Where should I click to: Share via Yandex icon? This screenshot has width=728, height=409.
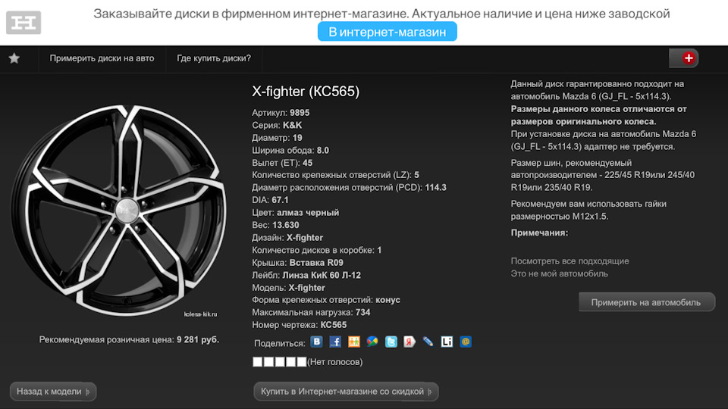(409, 342)
